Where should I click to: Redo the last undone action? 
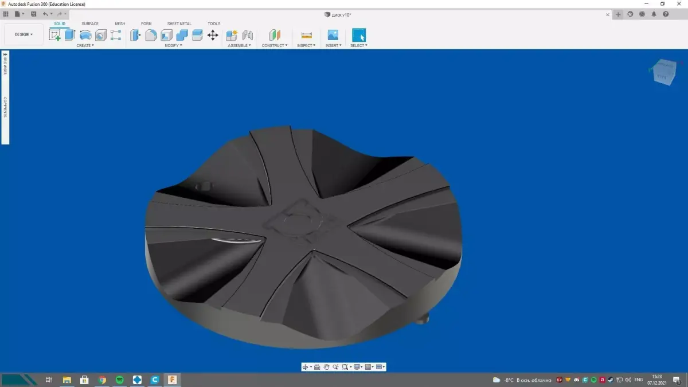60,14
